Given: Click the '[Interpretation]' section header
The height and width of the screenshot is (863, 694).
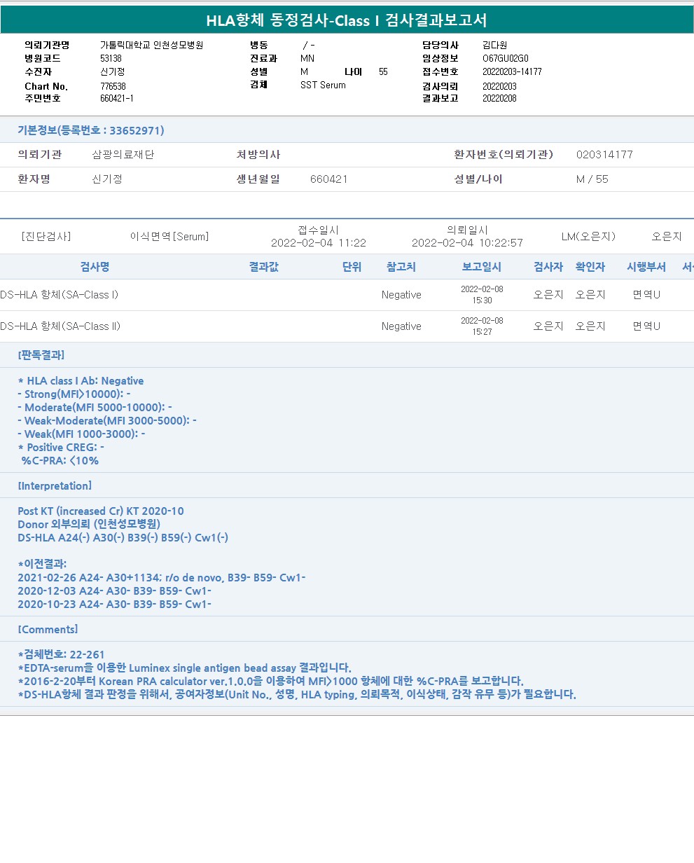Looking at the screenshot, I should point(55,486).
